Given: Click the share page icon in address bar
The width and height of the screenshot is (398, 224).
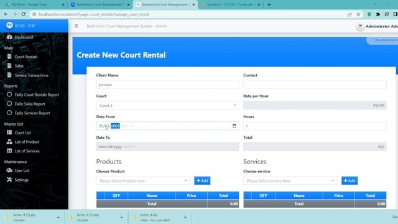Looking at the screenshot, I should 349,14.
